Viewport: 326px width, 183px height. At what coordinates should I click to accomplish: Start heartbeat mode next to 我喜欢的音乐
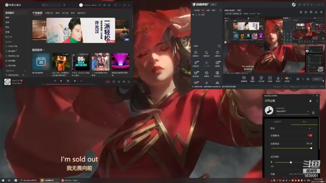[23, 75]
